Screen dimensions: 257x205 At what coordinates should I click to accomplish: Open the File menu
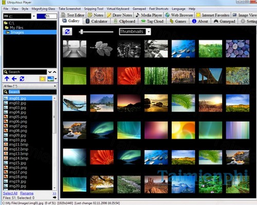6,9
